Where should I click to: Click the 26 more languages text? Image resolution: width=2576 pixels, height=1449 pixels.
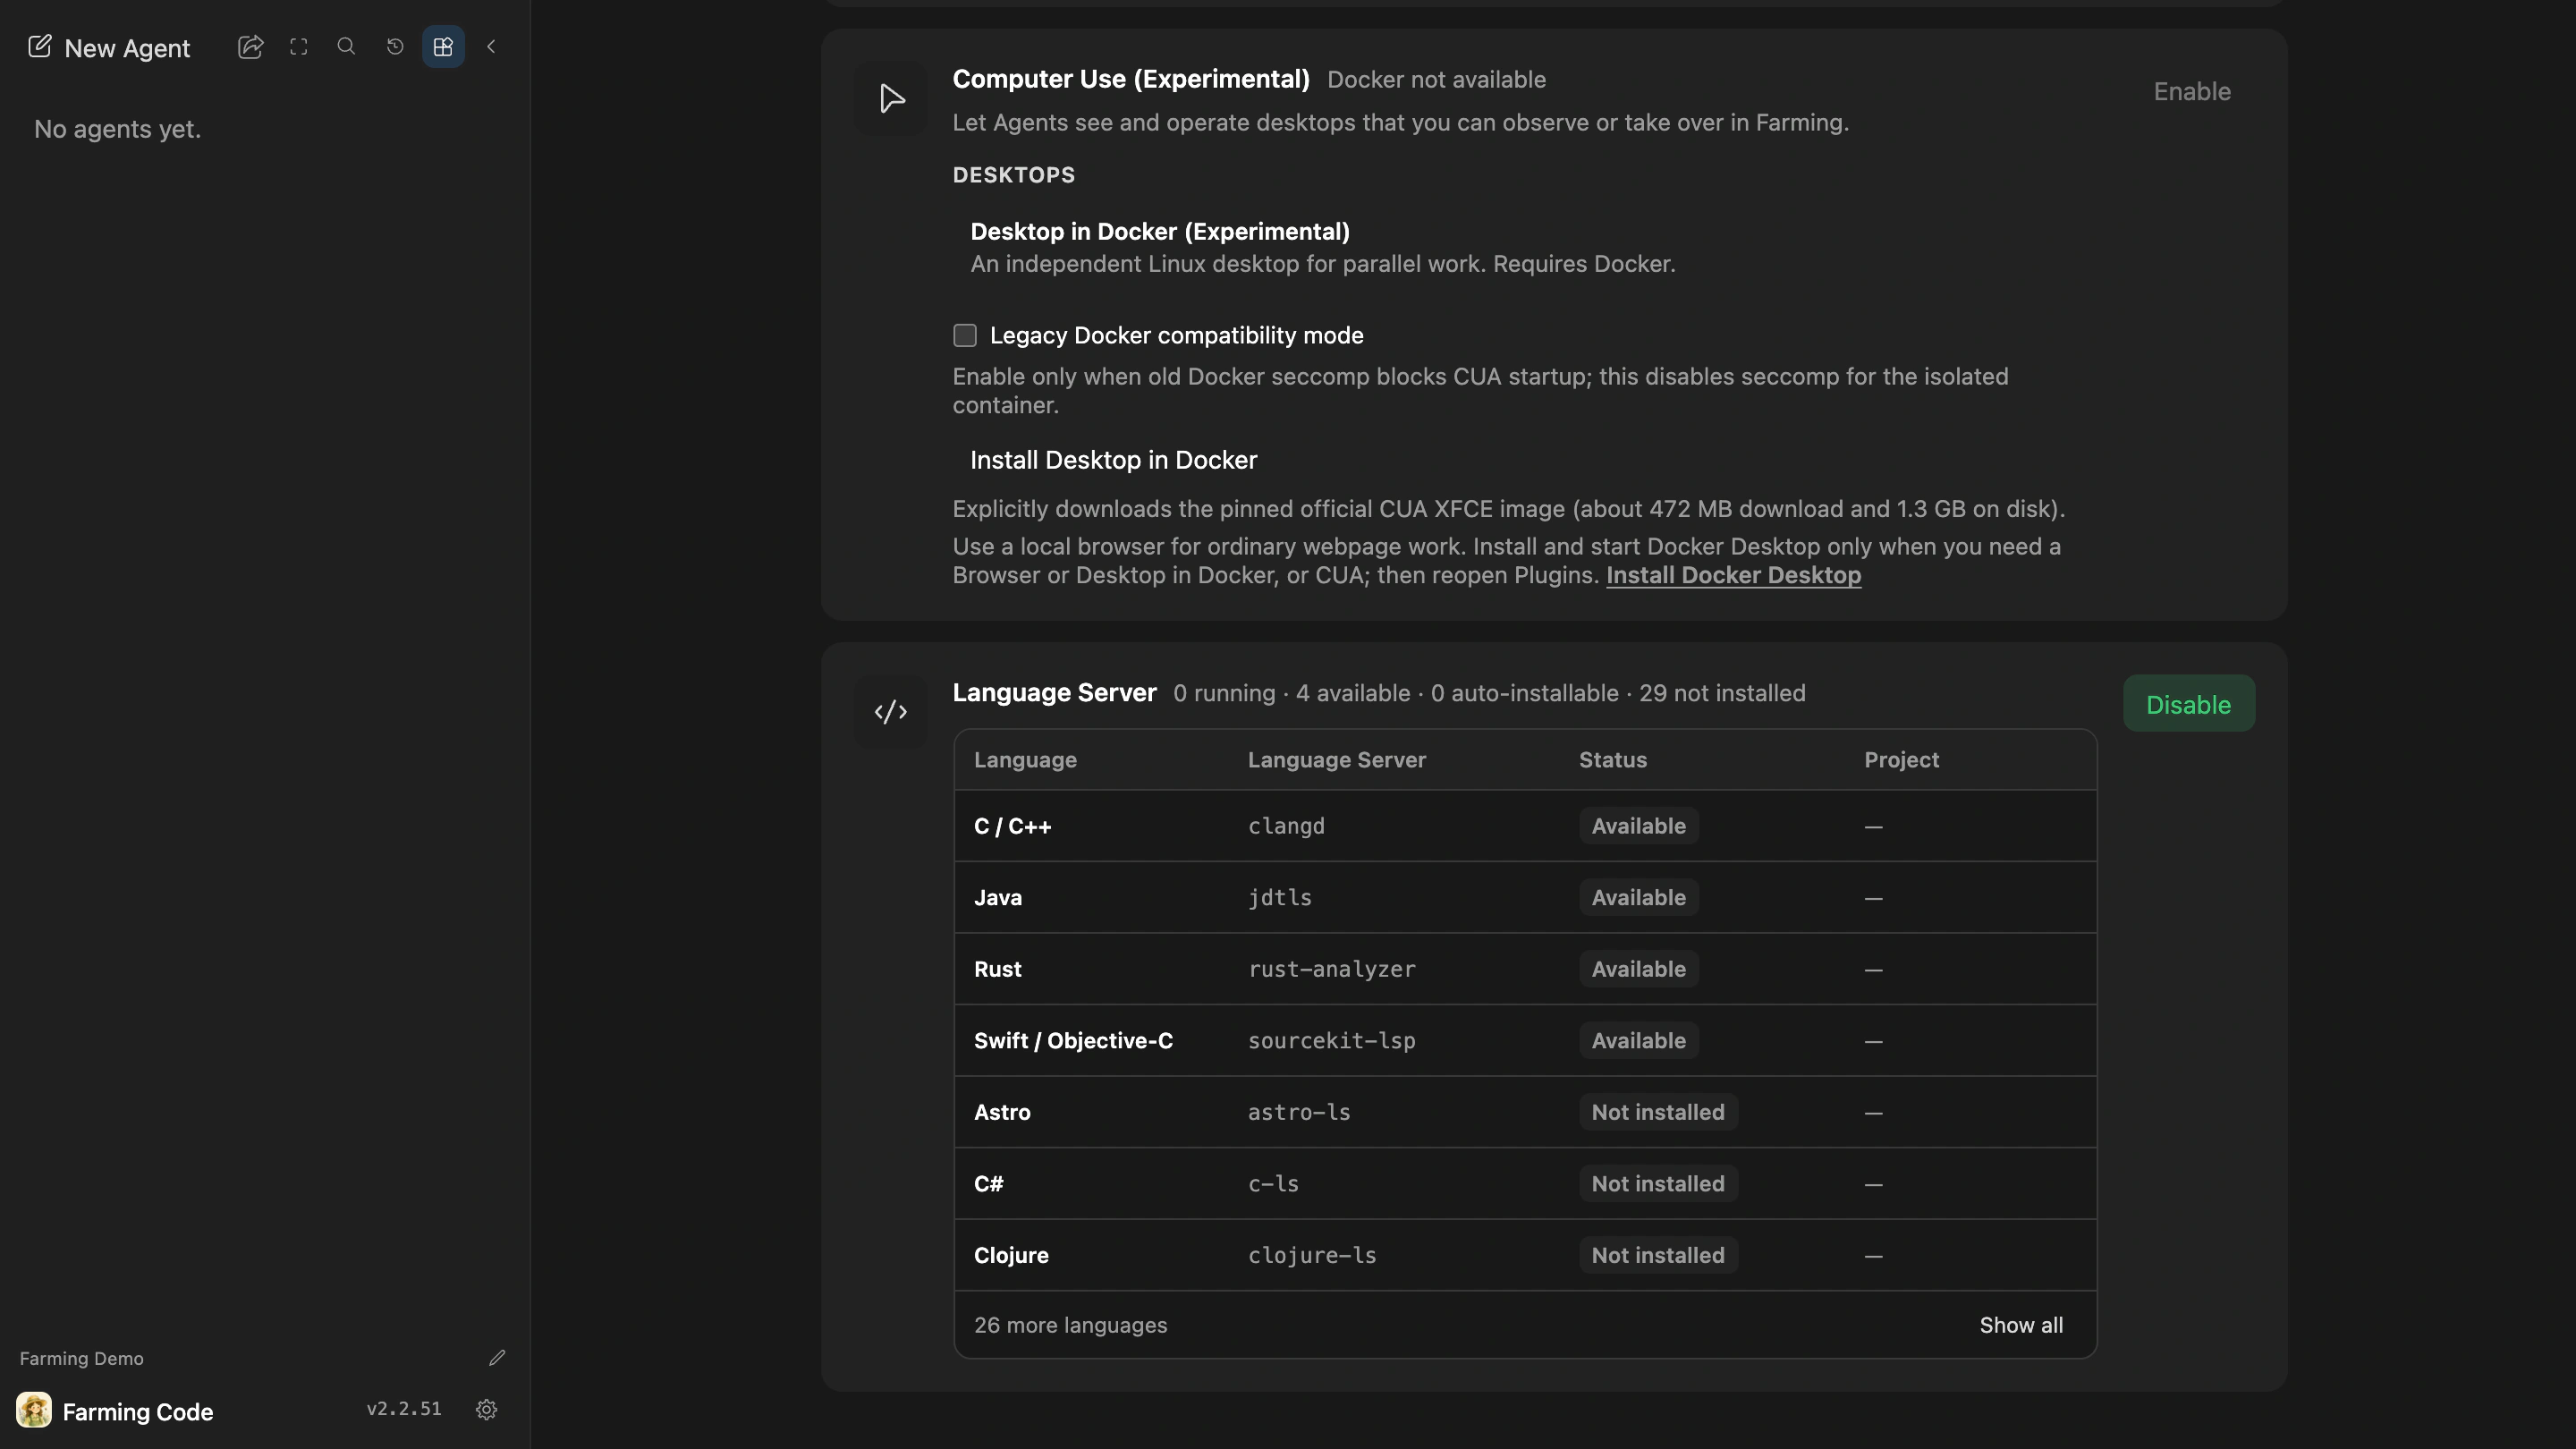pyautogui.click(x=1070, y=1326)
